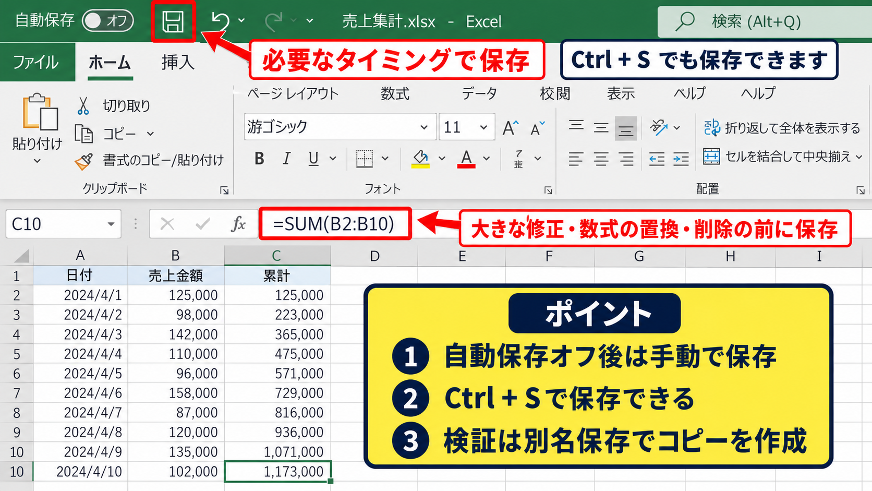Viewport: 872px width, 491px height.
Task: Click the コピー copy button
Action: [x=106, y=134]
